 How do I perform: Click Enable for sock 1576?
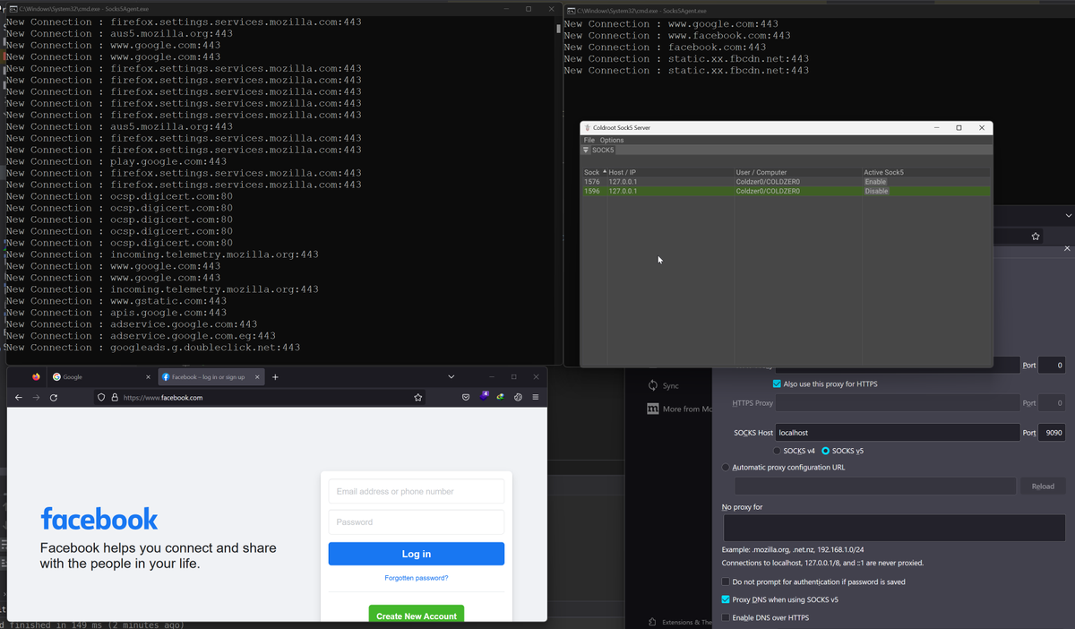[x=875, y=182]
